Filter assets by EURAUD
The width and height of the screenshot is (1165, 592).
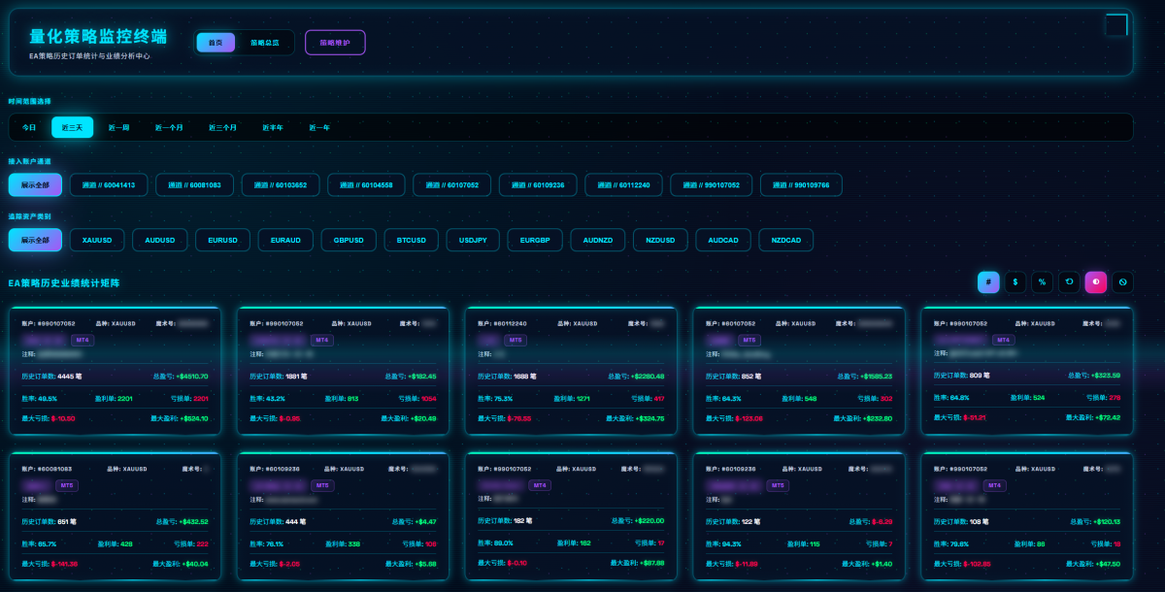point(285,240)
